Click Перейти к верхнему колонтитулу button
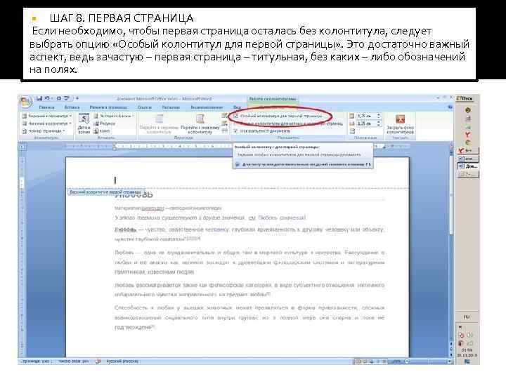This screenshot has height=379, width=506. (159, 124)
